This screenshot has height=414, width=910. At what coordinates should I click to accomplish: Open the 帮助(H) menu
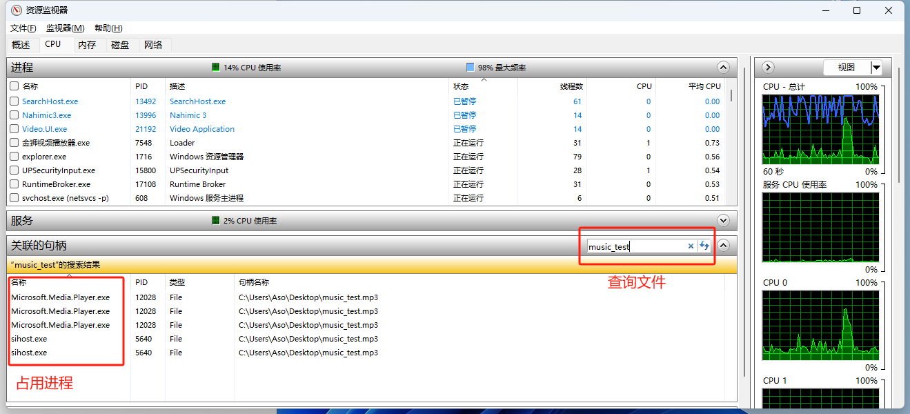pyautogui.click(x=108, y=28)
